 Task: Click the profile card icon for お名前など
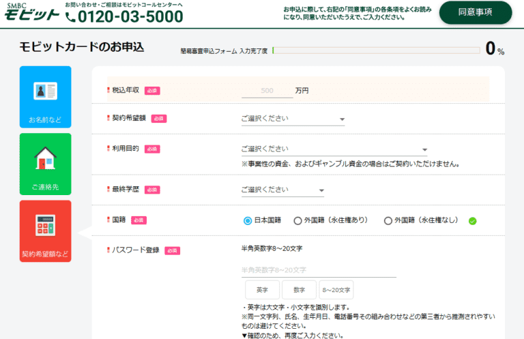(45, 91)
